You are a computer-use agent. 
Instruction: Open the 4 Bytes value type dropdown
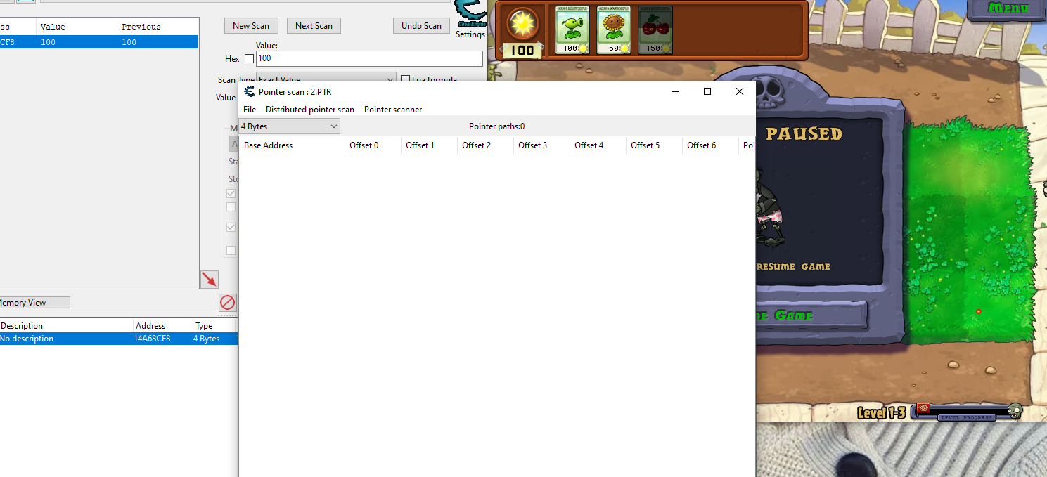coord(289,126)
